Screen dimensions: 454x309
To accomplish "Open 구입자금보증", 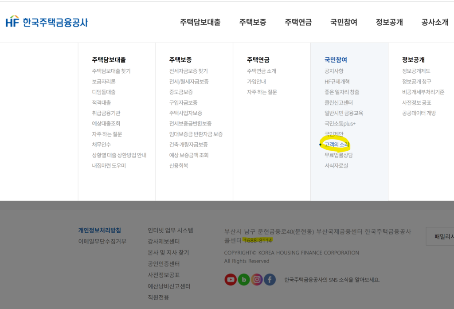I will click(183, 102).
